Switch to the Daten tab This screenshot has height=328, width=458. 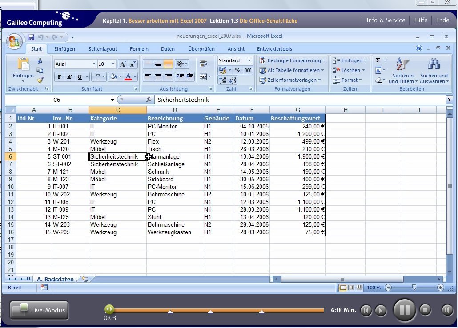[x=168, y=49]
